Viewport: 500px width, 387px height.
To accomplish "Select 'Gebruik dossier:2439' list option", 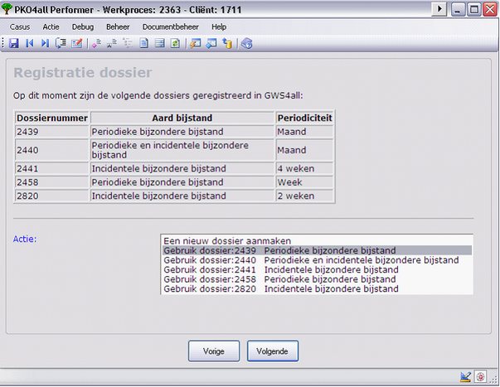I will [x=317, y=250].
